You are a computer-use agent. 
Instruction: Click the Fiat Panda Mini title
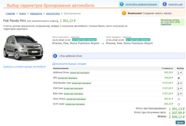pyautogui.click(x=14, y=21)
